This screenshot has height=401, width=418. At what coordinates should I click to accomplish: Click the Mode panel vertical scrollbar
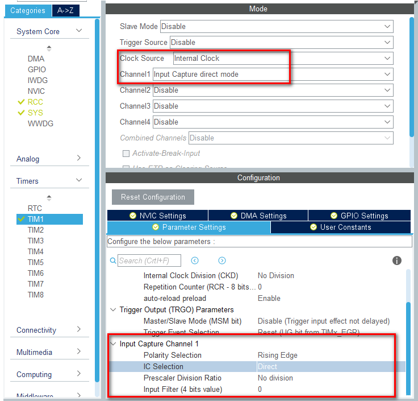pyautogui.click(x=412, y=77)
